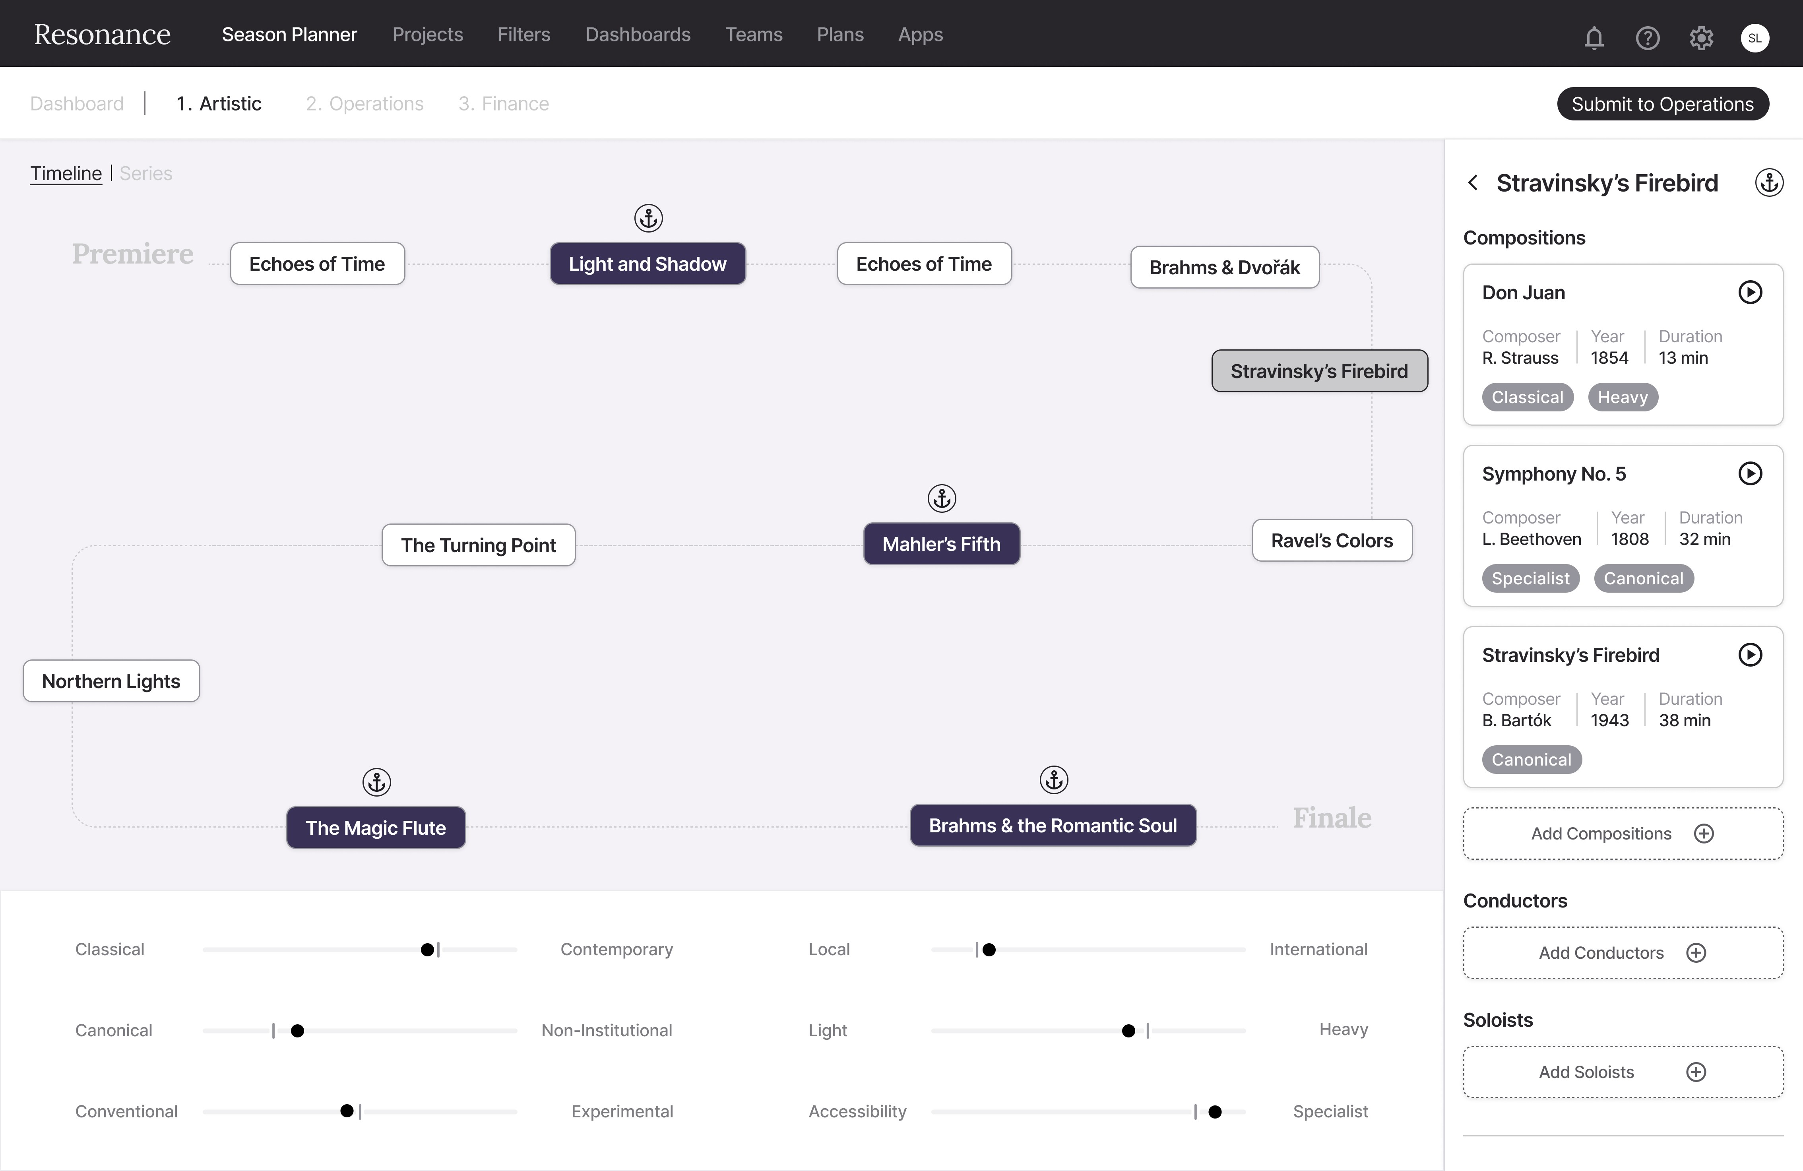Viewport: 1803px width, 1171px height.
Task: Play the Symphony No. 5 preview
Action: tap(1750, 473)
